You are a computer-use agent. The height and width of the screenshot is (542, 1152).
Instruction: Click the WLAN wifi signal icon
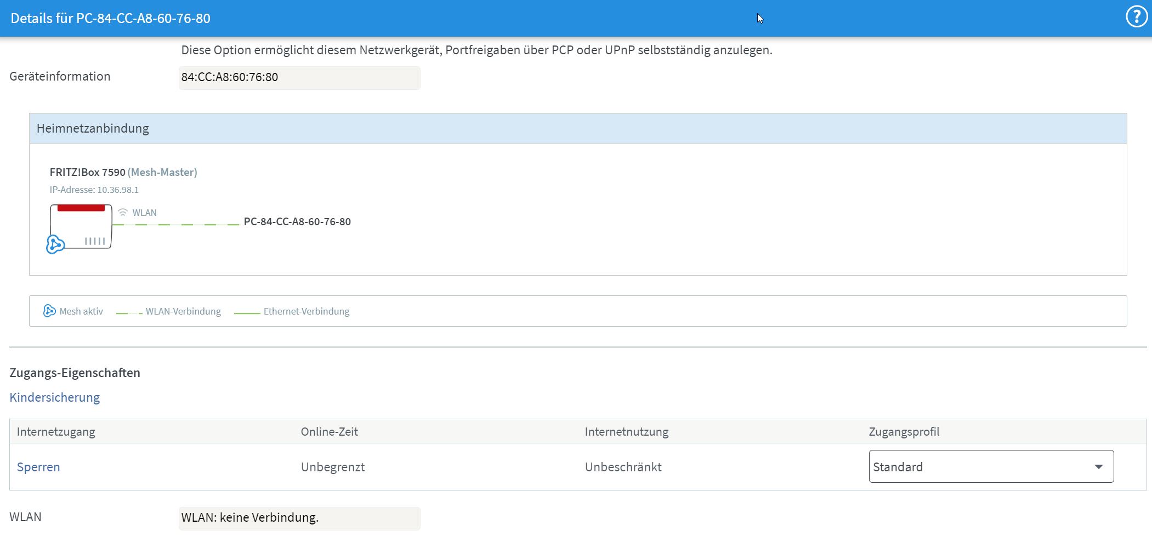pyautogui.click(x=123, y=213)
